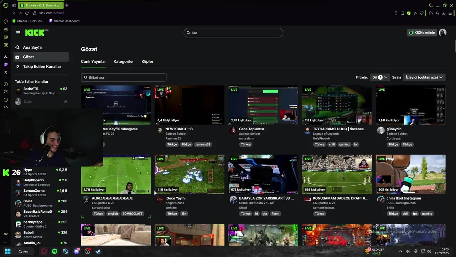The image size is (456, 257).
Task: Click in the Etiket ara tag field
Action: [x=124, y=77]
